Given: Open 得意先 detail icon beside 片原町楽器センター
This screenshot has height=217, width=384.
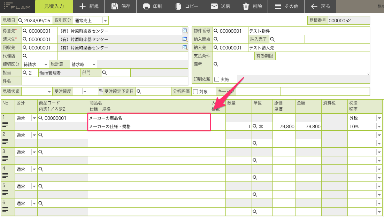Looking at the screenshot, I should [185, 31].
